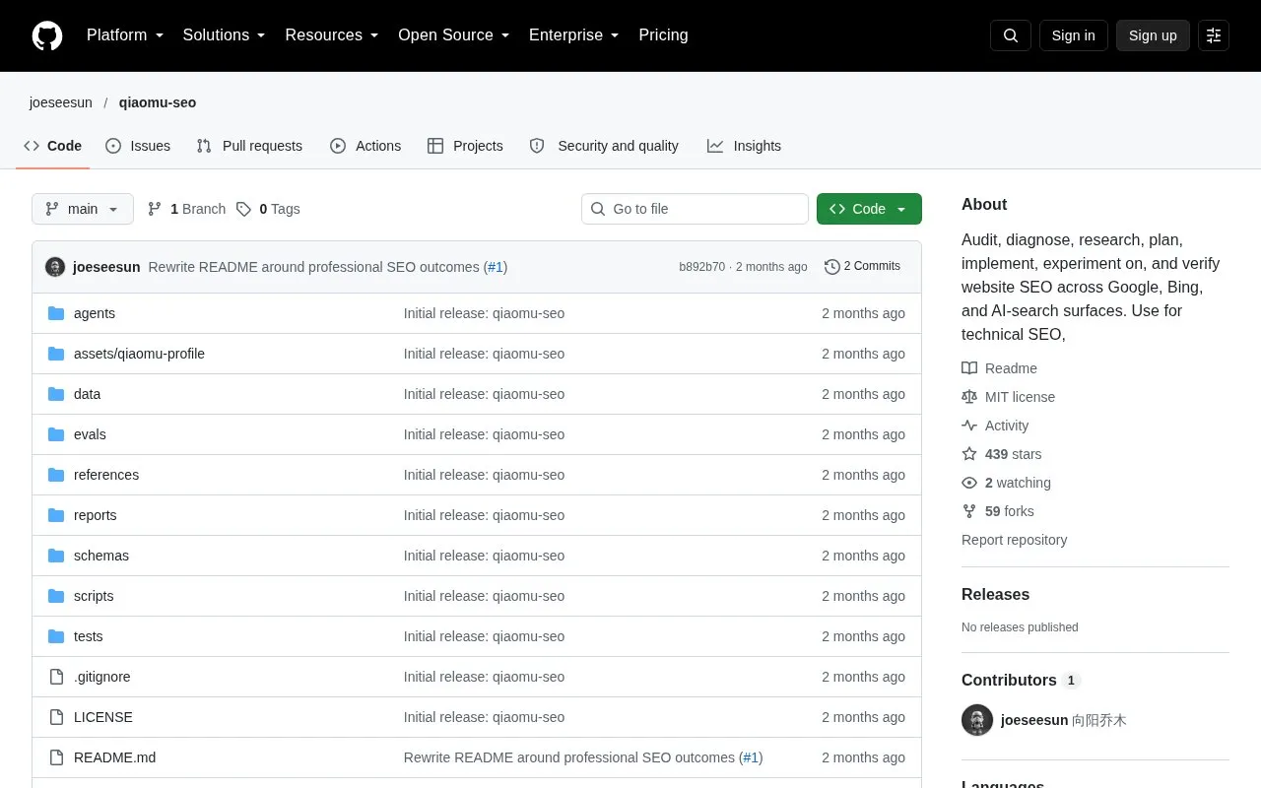Open Security and quality tab

pyautogui.click(x=605, y=146)
